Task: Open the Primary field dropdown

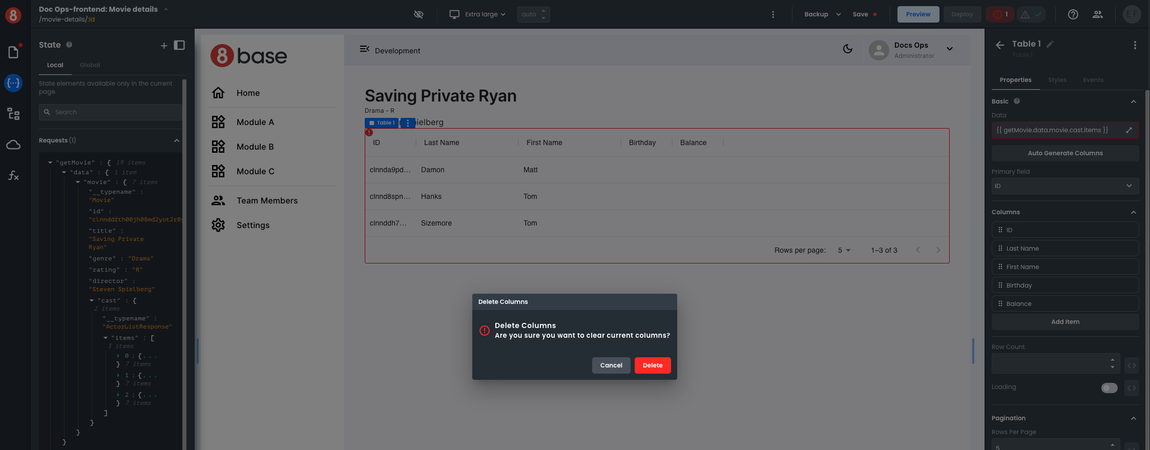Action: pos(1065,186)
